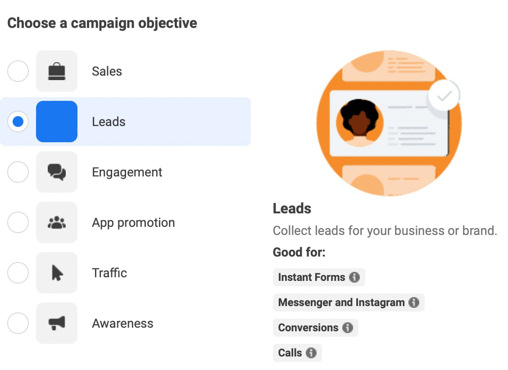Click the Traffic cursor arrow icon

tap(57, 273)
